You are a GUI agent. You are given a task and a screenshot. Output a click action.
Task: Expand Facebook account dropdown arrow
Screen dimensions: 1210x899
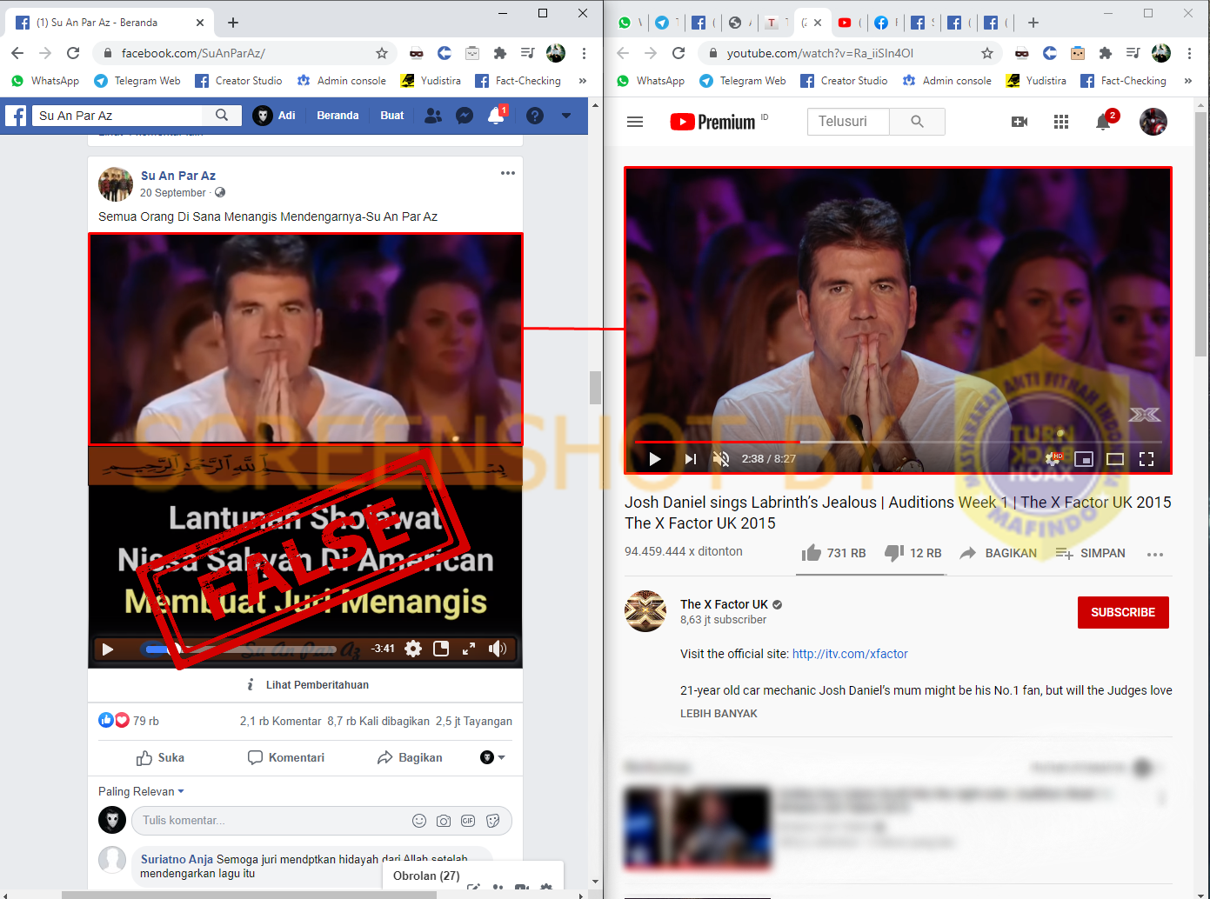point(566,115)
